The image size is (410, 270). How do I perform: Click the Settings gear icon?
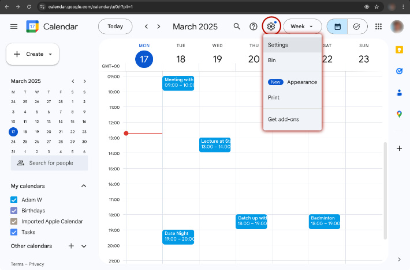[x=271, y=26]
